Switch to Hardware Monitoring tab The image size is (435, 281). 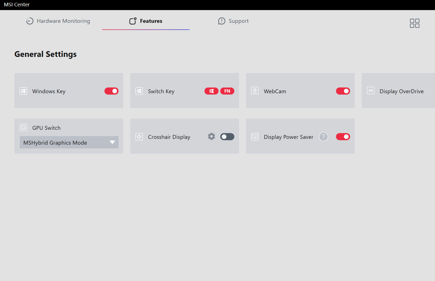tap(58, 21)
